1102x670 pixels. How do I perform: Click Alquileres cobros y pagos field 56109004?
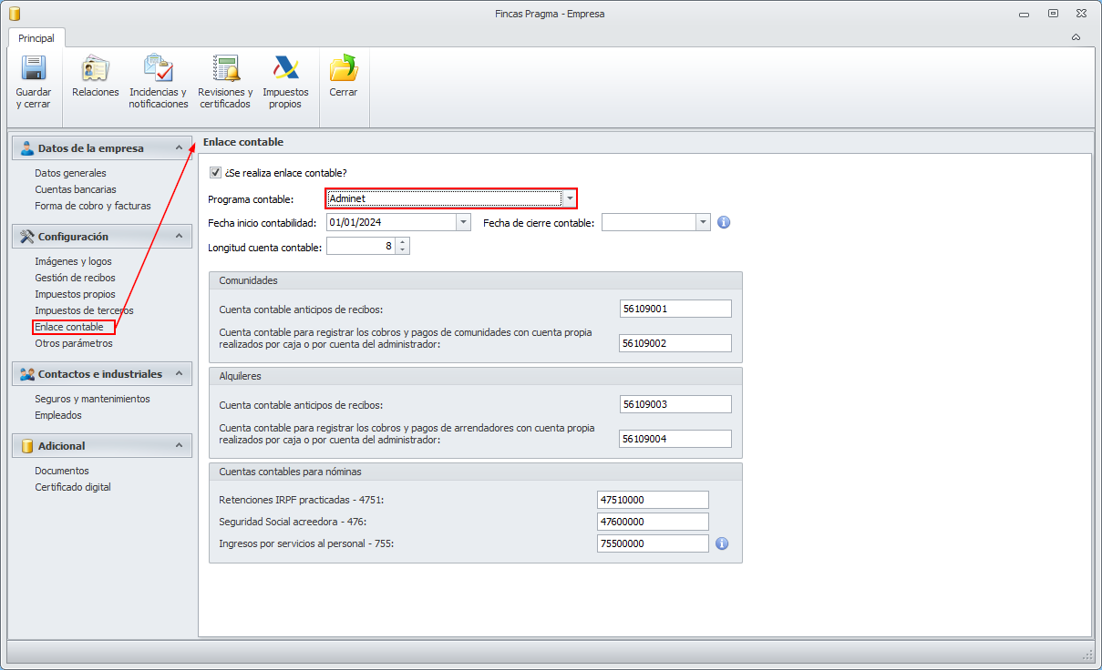click(675, 439)
